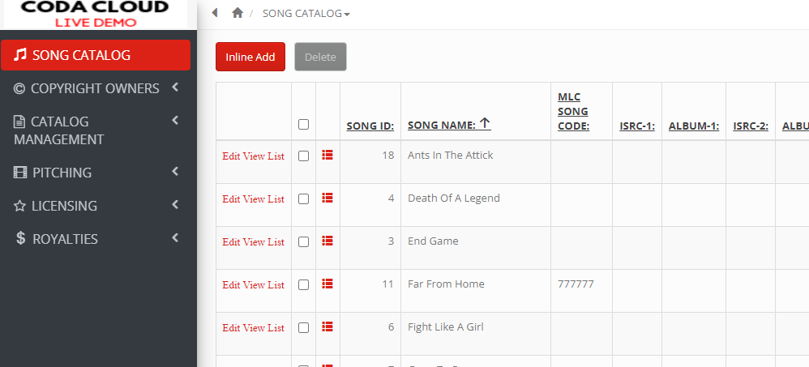809x367 pixels.
Task: Click red list icon for End Game row
Action: 327,240
